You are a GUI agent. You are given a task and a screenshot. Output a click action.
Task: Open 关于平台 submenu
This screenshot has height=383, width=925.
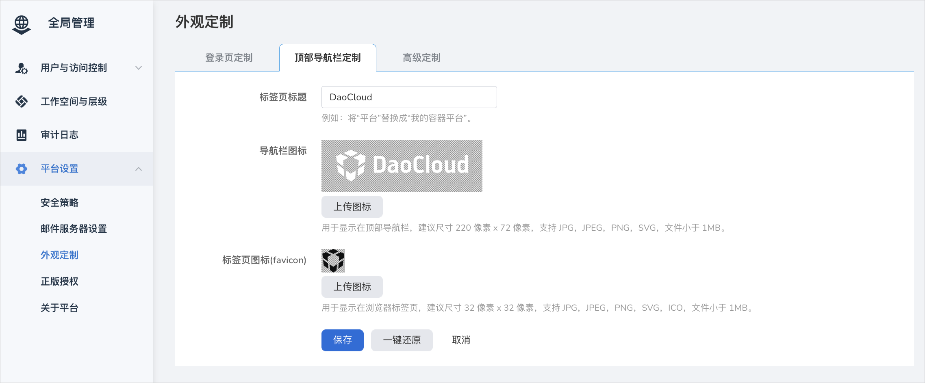point(59,308)
